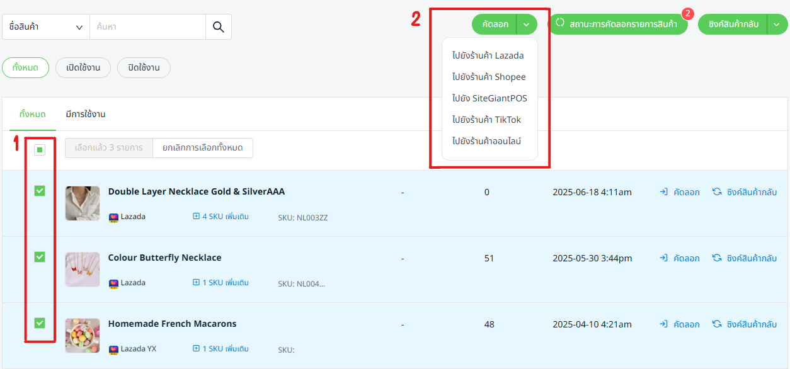The image size is (790, 369).
Task: Filter by เปิดใช้งาน status
Action: click(83, 68)
